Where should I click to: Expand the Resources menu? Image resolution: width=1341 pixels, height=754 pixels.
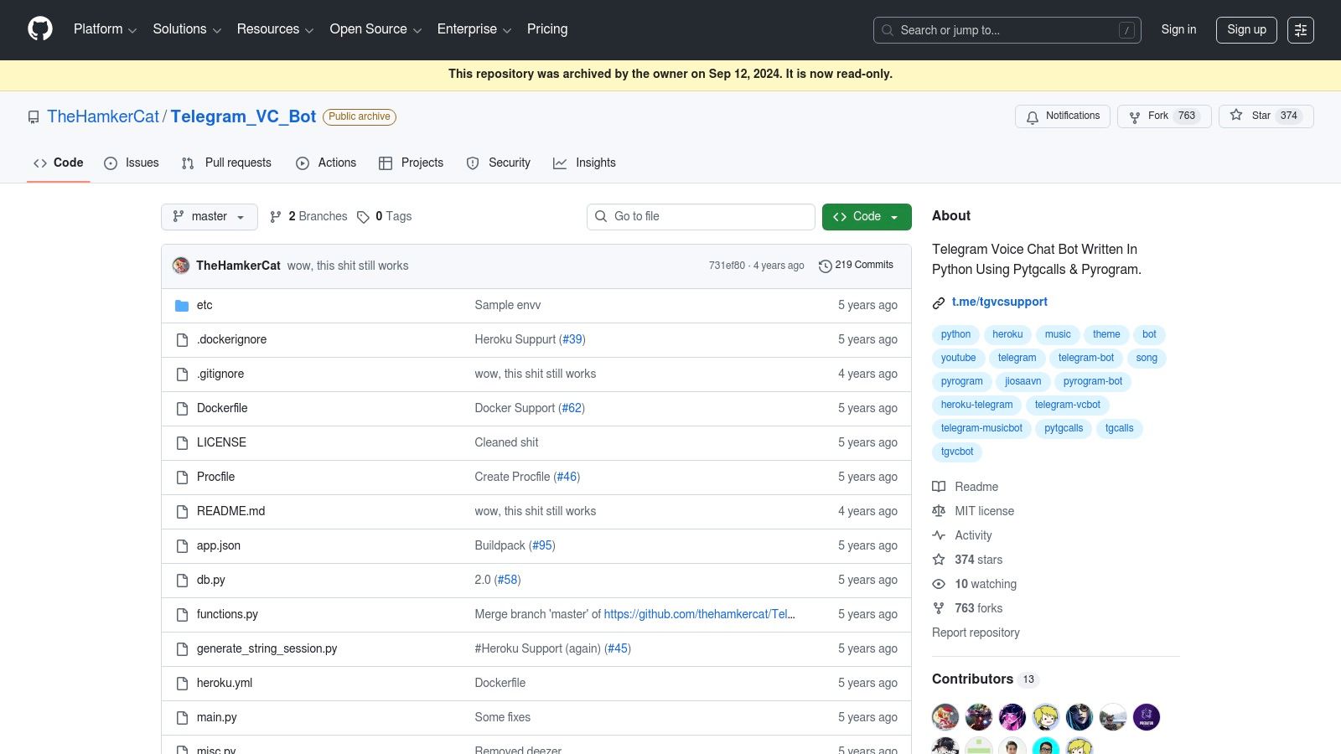275,29
